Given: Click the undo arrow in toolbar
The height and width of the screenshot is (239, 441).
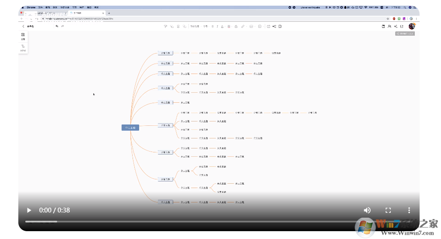Looking at the screenshot, I should [x=57, y=26].
